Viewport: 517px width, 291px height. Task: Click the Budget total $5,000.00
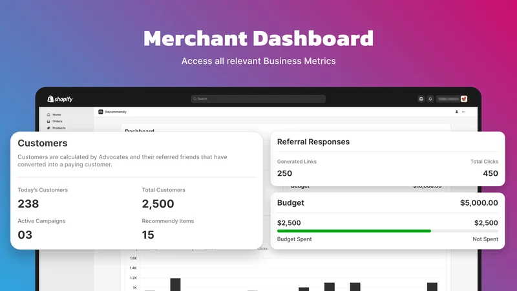point(479,202)
